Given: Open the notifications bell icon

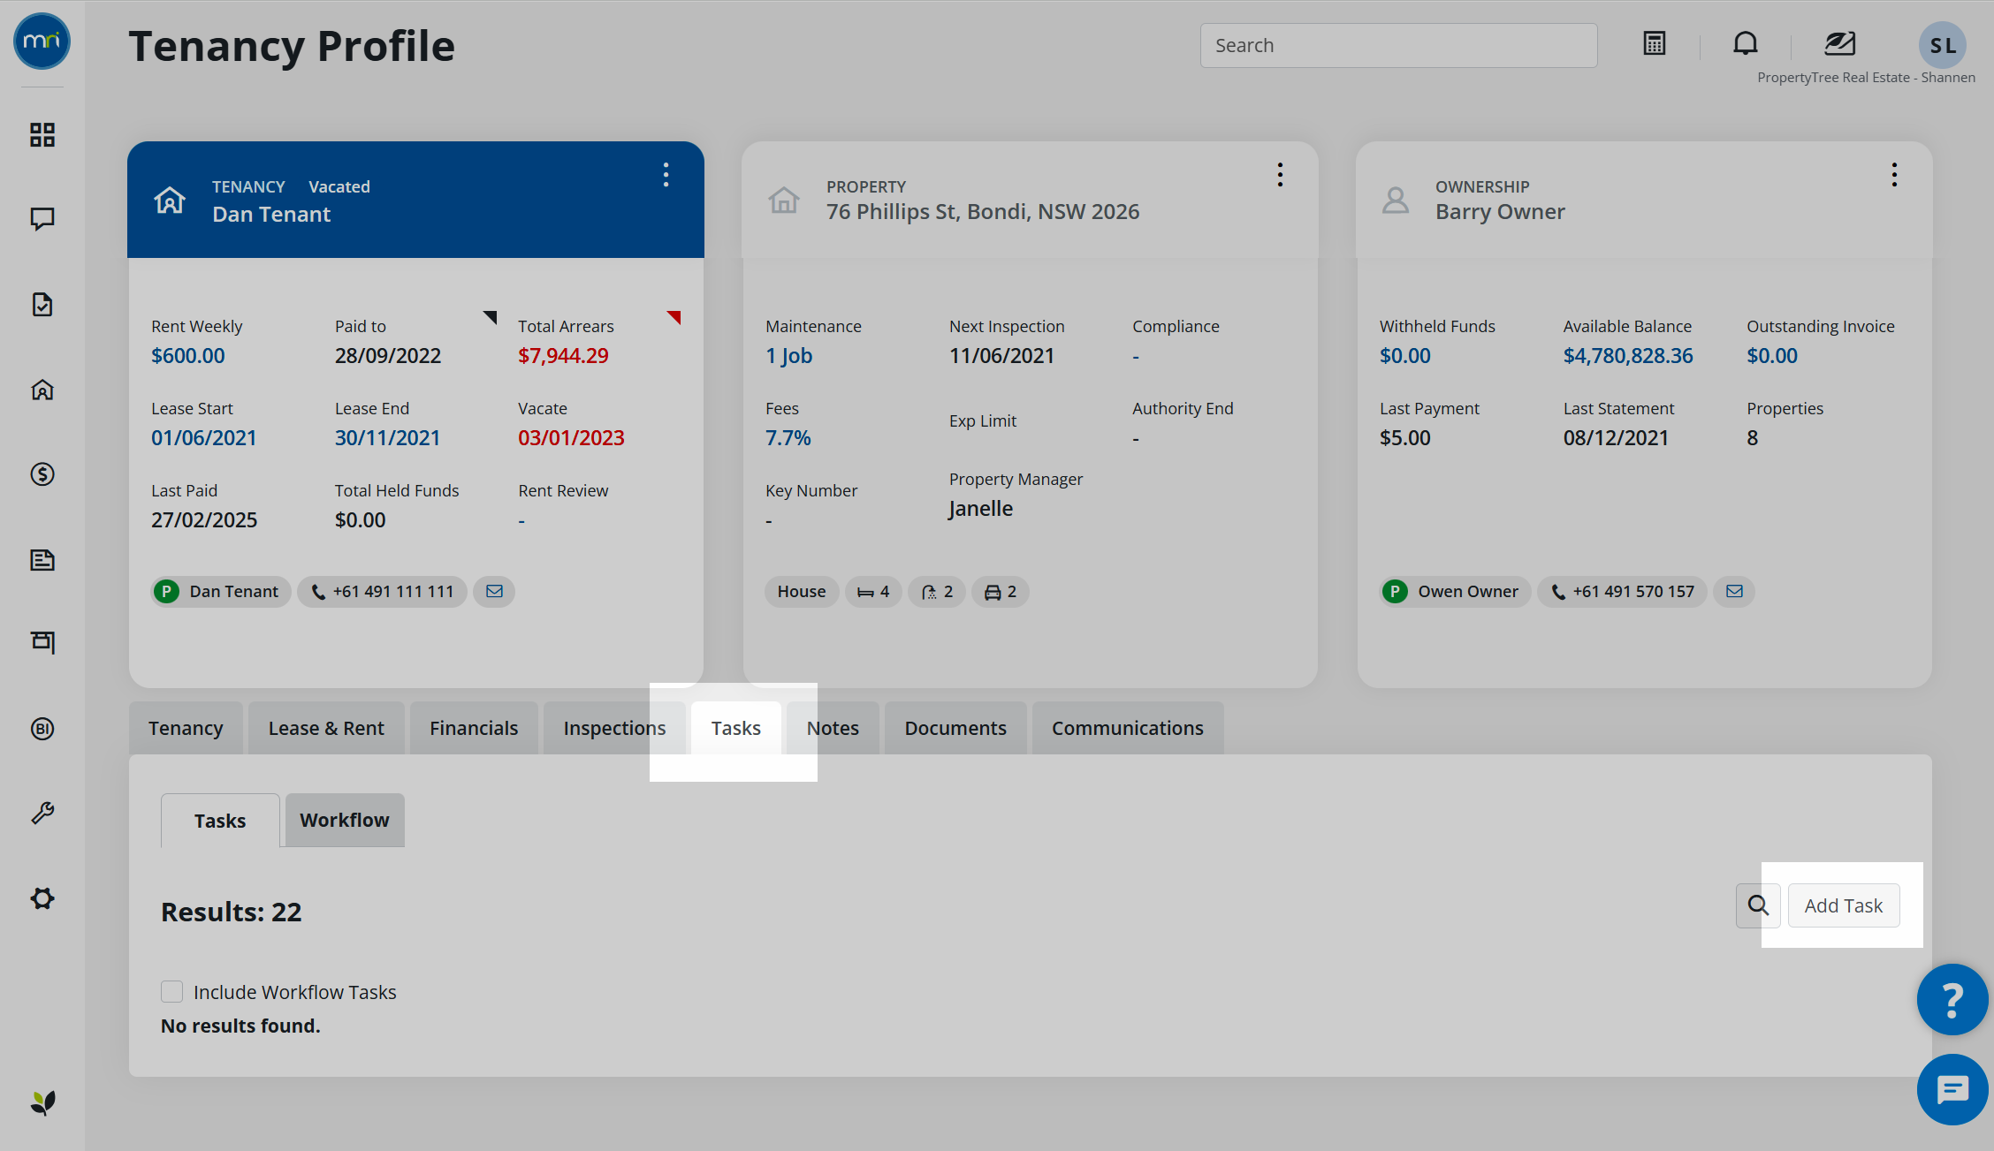Looking at the screenshot, I should [1745, 43].
